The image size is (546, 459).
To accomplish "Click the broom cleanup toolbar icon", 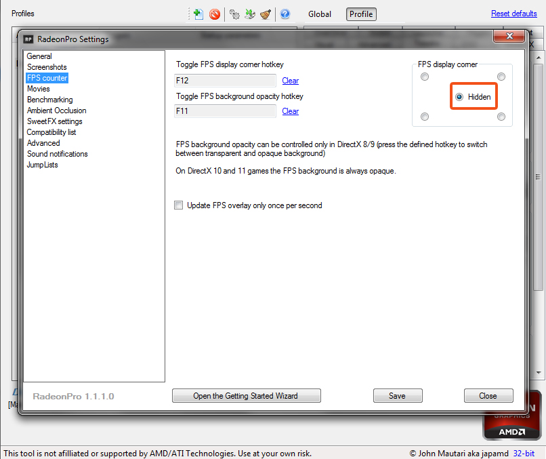I will 266,14.
